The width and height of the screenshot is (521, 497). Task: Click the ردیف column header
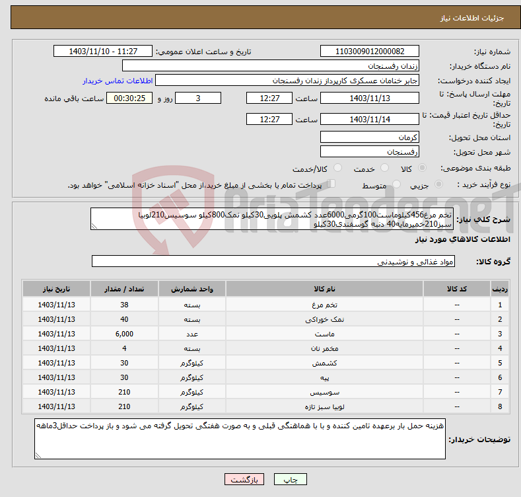[x=500, y=289]
